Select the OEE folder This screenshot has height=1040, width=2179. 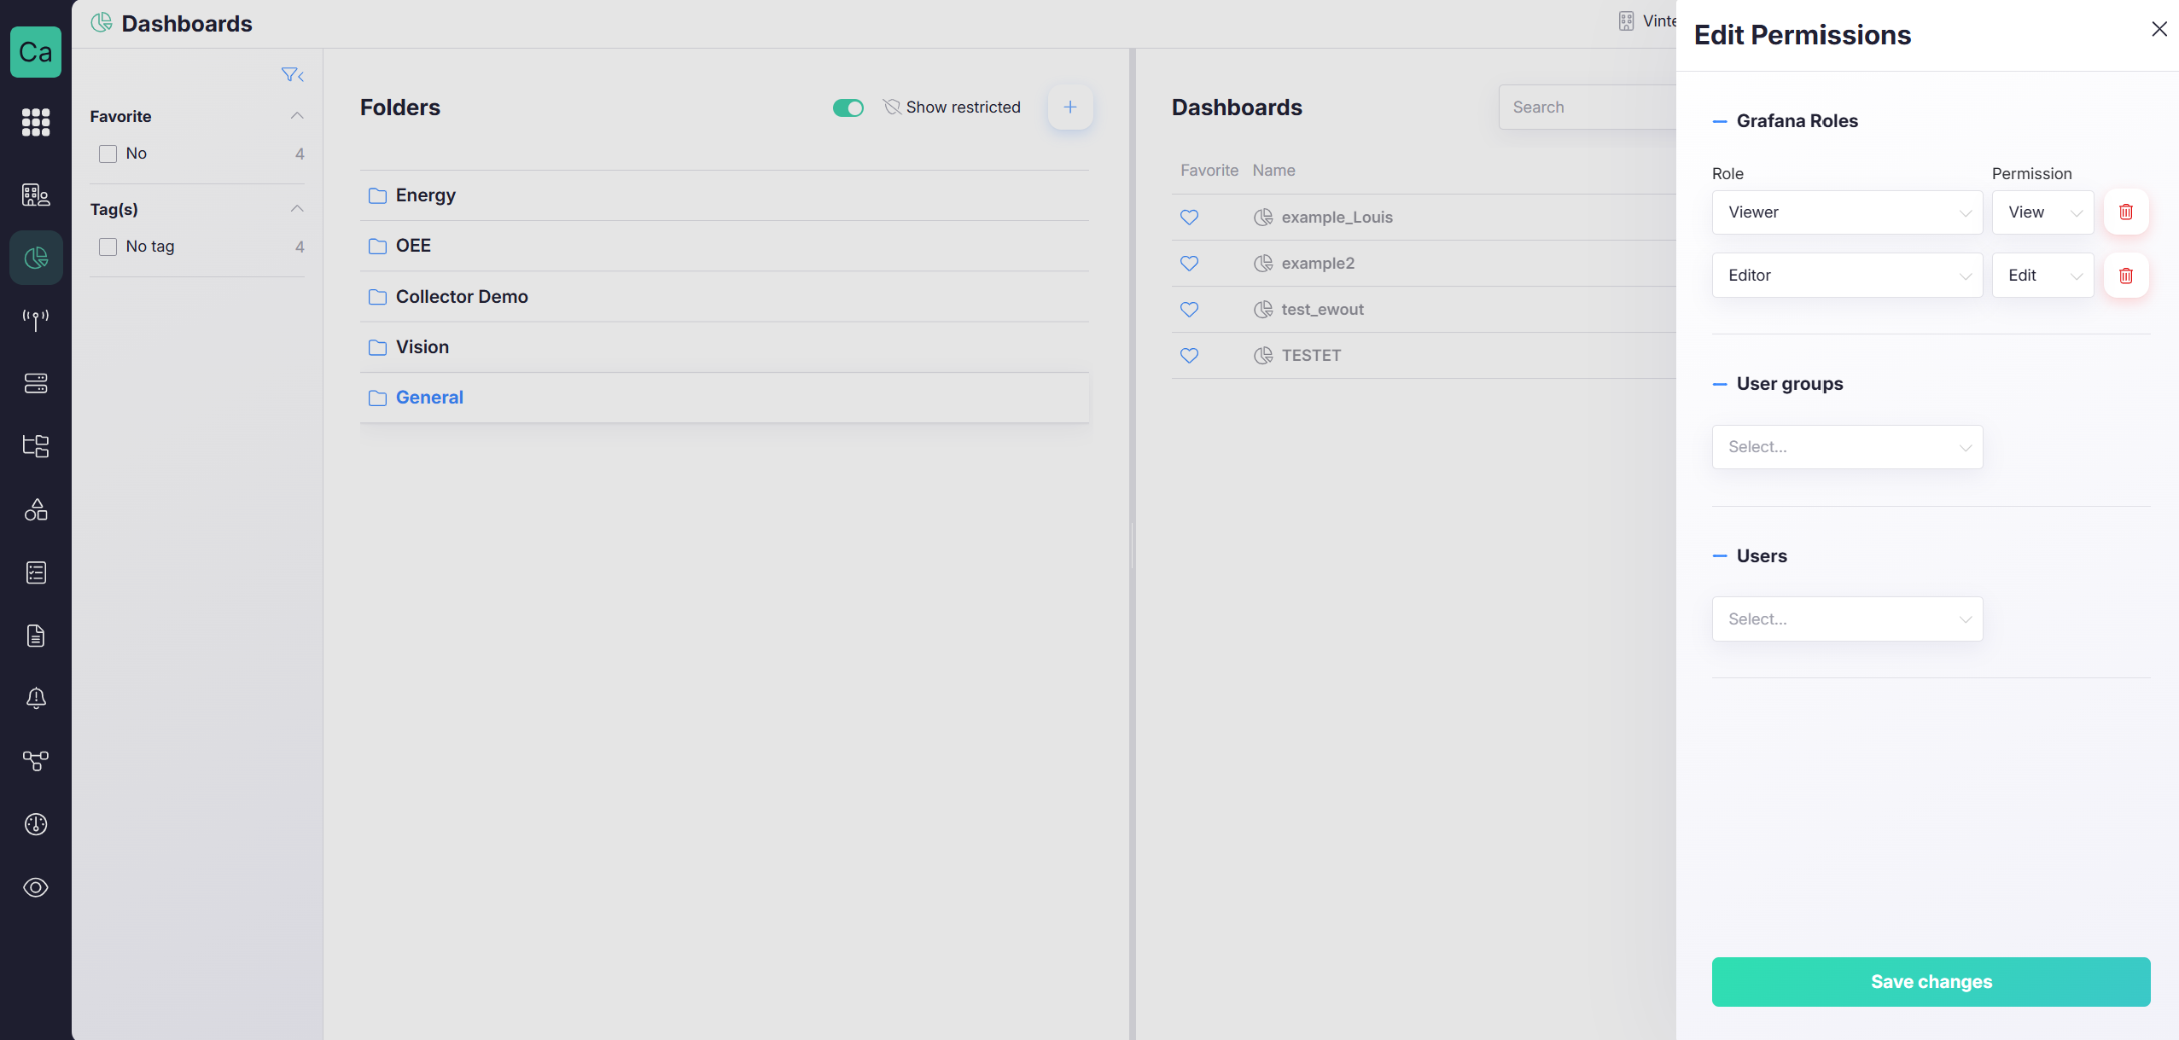tap(724, 246)
